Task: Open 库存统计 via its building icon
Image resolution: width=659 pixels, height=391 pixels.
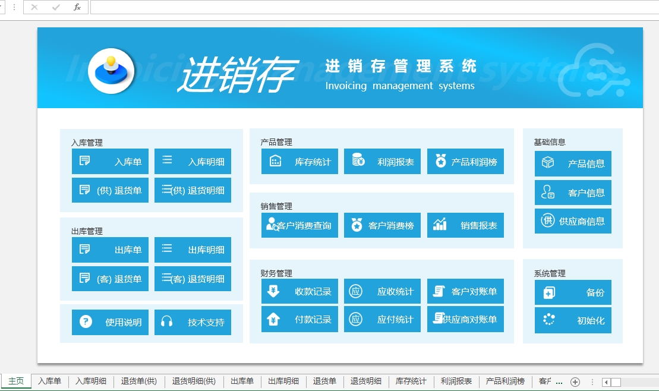Action: click(x=275, y=161)
